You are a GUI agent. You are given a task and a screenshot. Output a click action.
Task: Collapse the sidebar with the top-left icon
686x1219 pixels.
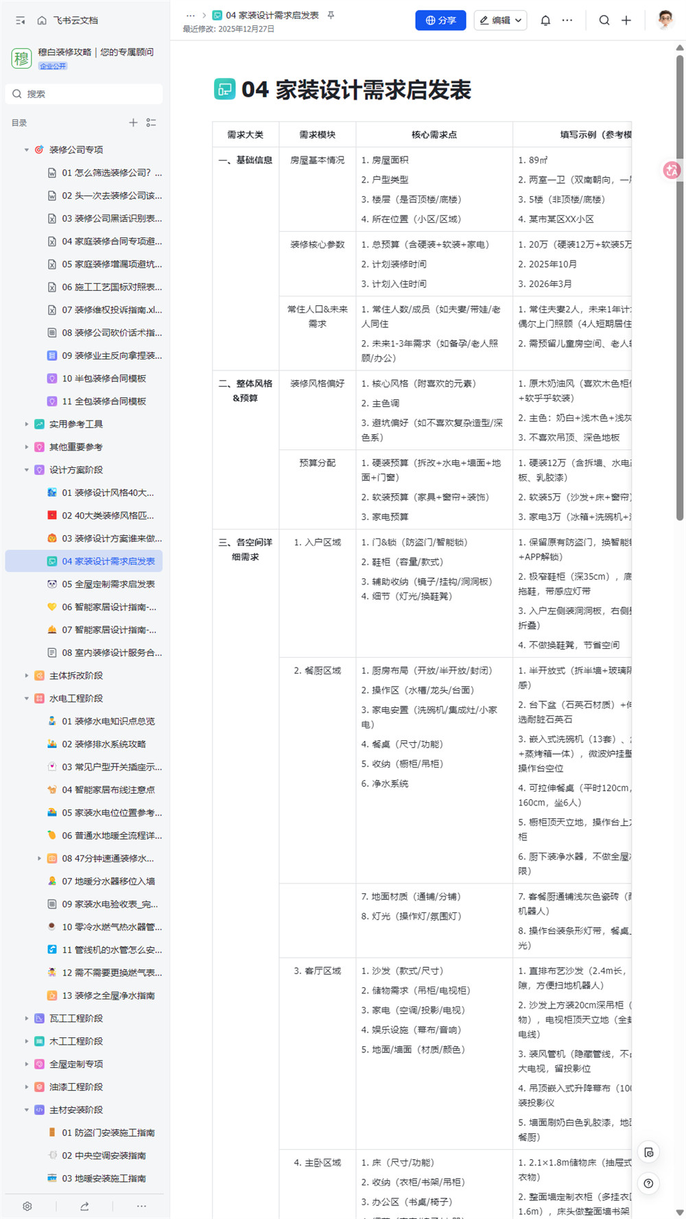tap(21, 21)
